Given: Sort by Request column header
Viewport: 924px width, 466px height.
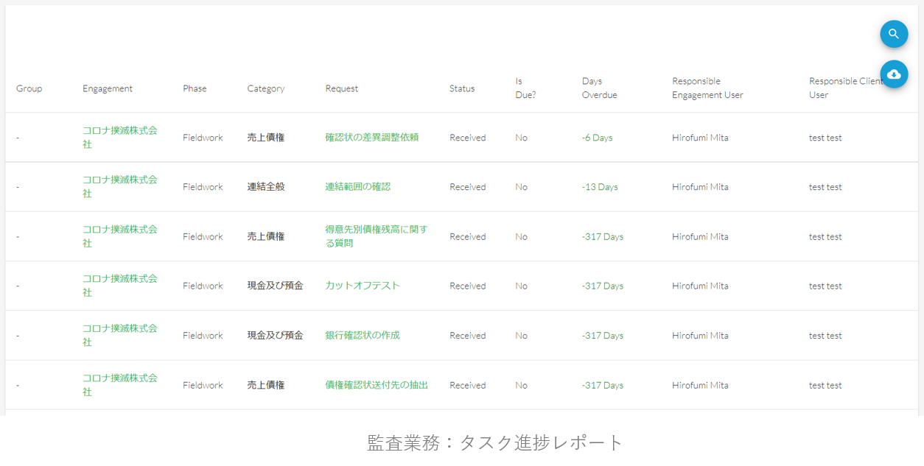Looking at the screenshot, I should point(342,88).
